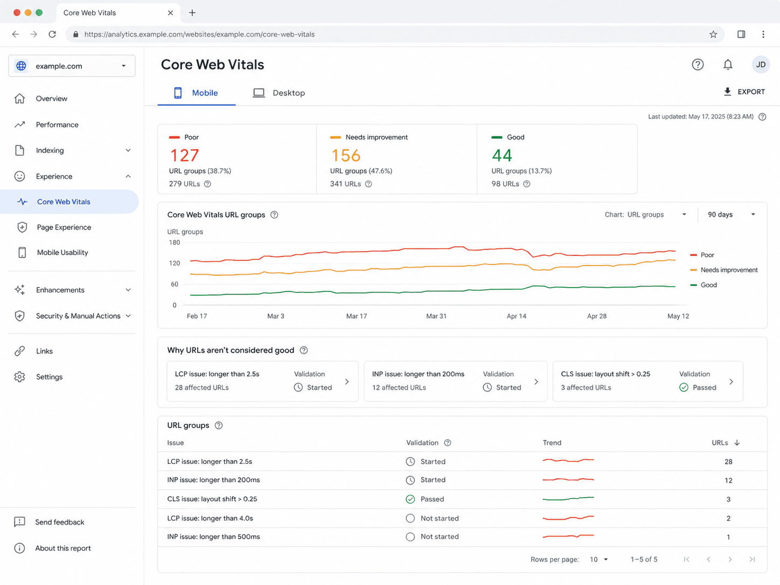
Task: Go to the previous page of results
Action: coord(708,560)
